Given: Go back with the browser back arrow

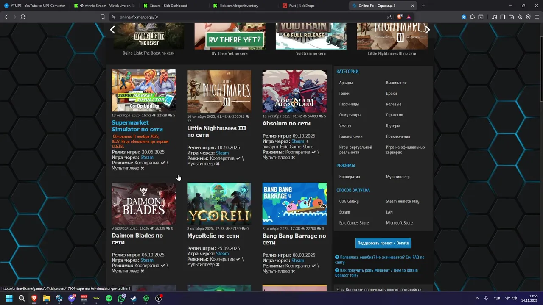Looking at the screenshot, I should coord(6,17).
